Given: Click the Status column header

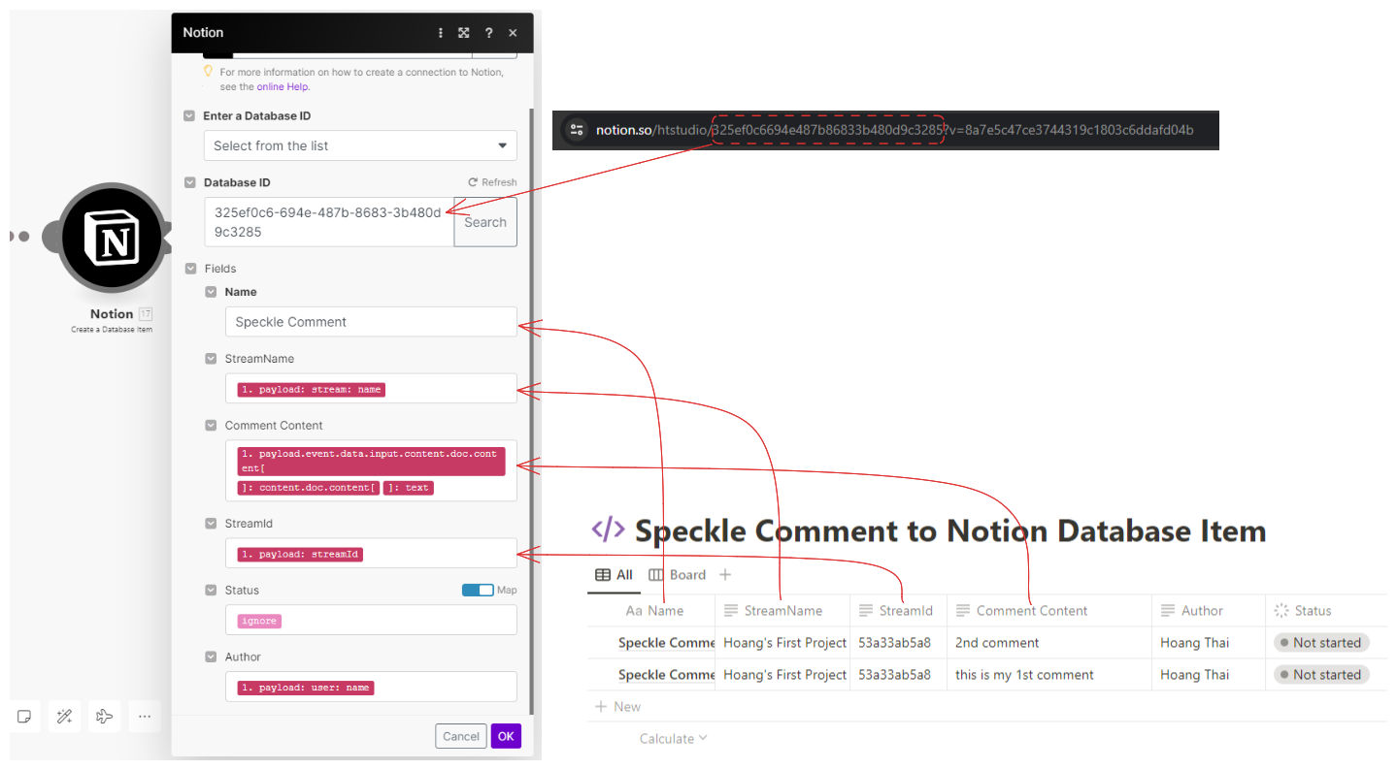Looking at the screenshot, I should tap(1326, 611).
